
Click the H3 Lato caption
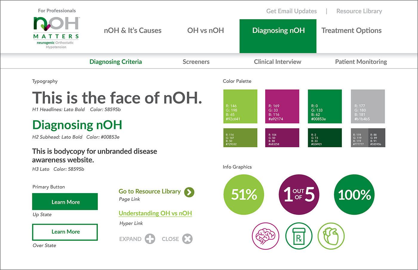pyautogui.click(x=41, y=169)
